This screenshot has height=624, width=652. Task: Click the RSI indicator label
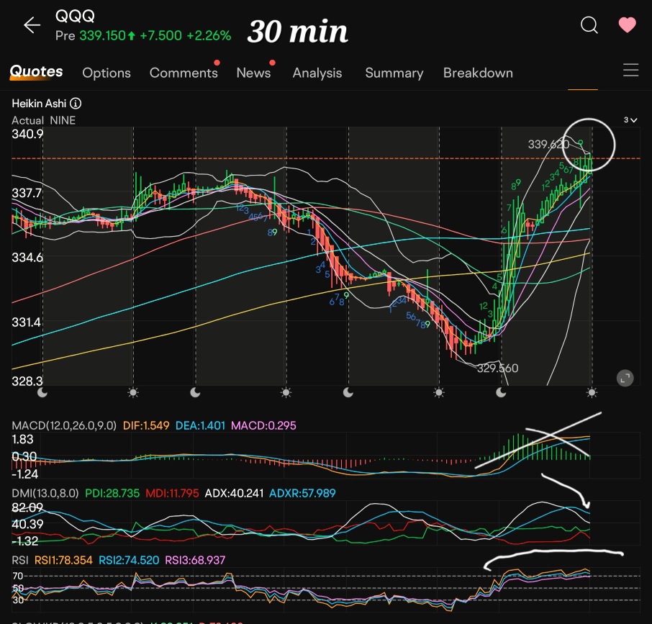coord(21,559)
